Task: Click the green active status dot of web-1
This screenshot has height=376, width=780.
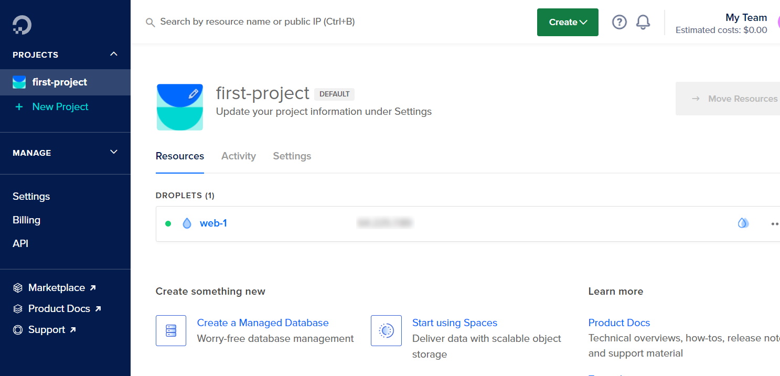Action: 168,224
